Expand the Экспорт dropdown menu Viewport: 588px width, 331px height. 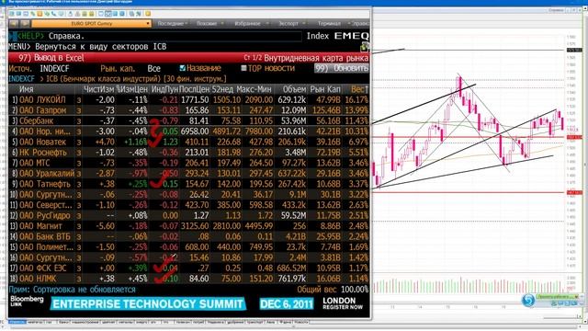point(291,24)
